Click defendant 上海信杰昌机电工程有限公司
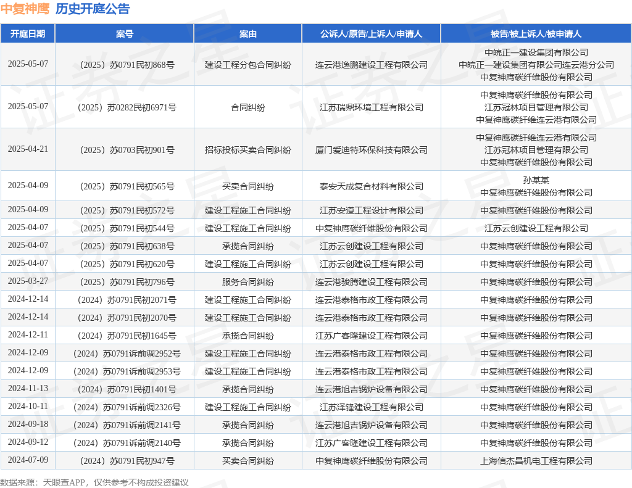The height and width of the screenshot is (488, 632). (536, 461)
